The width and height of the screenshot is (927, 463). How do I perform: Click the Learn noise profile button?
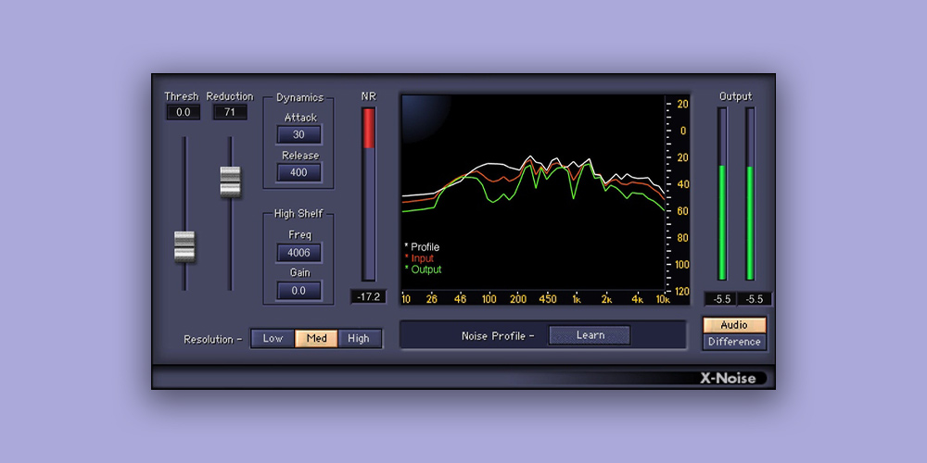(x=590, y=335)
